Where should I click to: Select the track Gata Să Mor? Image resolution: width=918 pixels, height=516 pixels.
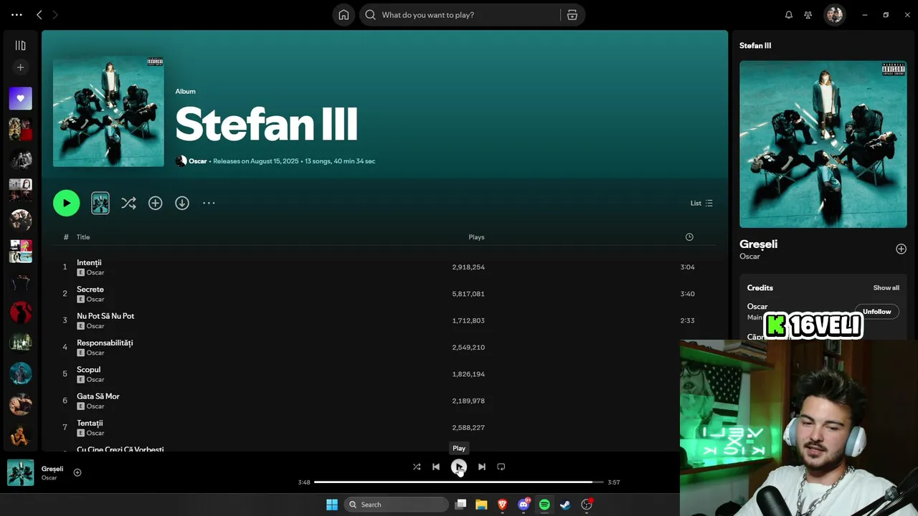(x=98, y=396)
